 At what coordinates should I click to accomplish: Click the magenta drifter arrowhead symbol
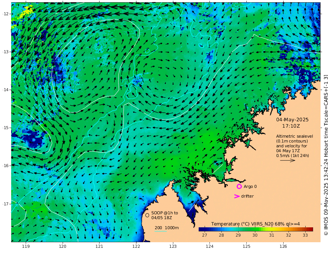point(237,196)
